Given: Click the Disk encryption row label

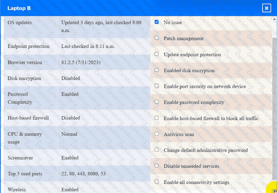Looking at the screenshot, I should click(24, 78).
